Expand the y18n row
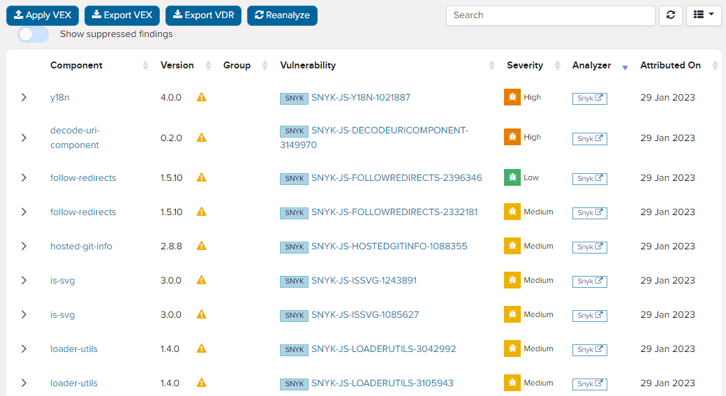 (24, 97)
